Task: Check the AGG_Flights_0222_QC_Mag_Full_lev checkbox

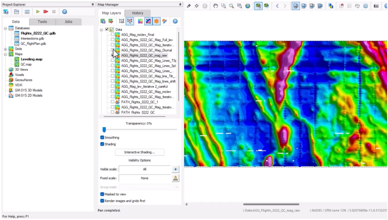Action: pyautogui.click(x=113, y=39)
